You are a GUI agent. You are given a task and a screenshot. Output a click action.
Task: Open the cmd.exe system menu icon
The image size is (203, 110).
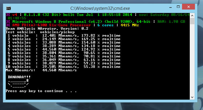pyautogui.click(x=9, y=8)
